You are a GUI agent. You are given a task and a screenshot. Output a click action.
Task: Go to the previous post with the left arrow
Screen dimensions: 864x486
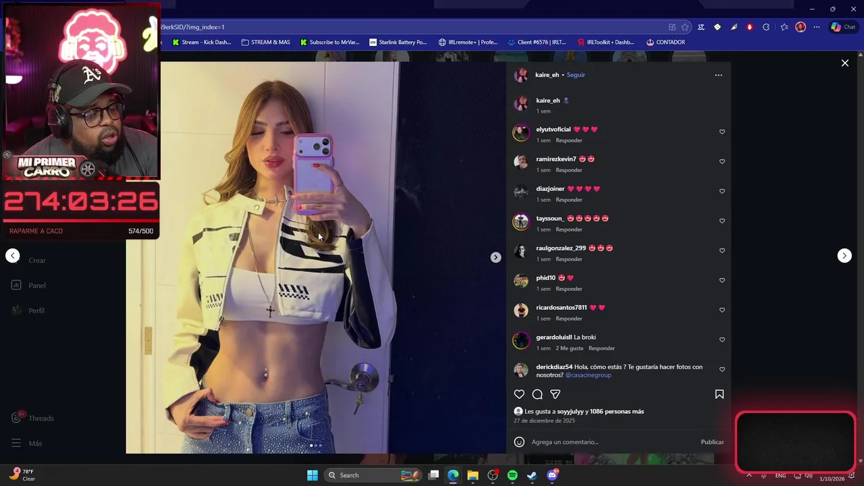pos(12,255)
